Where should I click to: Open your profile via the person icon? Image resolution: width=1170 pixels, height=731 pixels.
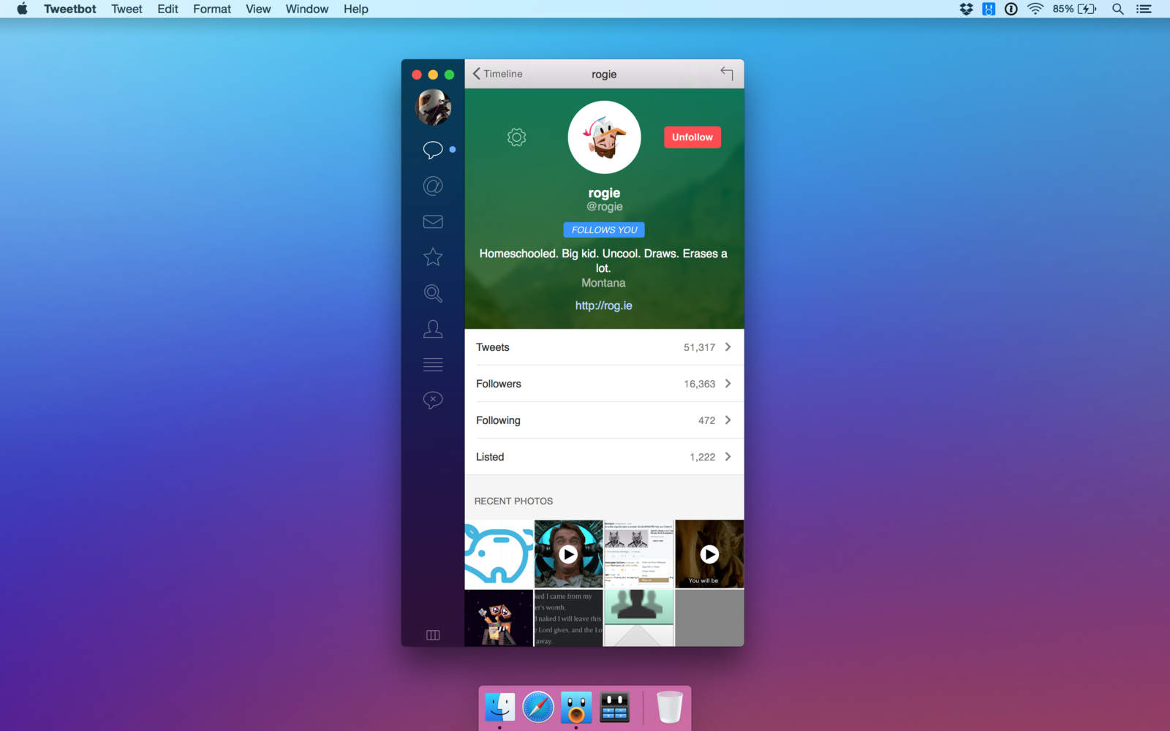[x=433, y=329]
